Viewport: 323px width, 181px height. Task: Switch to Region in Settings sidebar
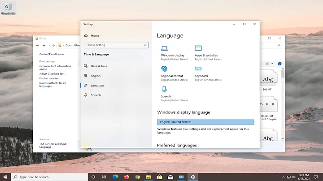pyautogui.click(x=95, y=76)
